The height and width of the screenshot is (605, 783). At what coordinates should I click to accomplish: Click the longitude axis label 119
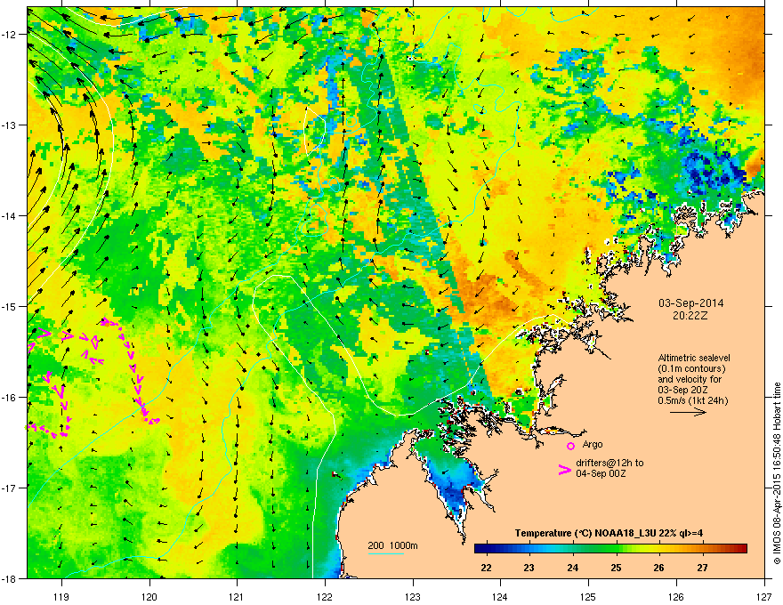61,596
